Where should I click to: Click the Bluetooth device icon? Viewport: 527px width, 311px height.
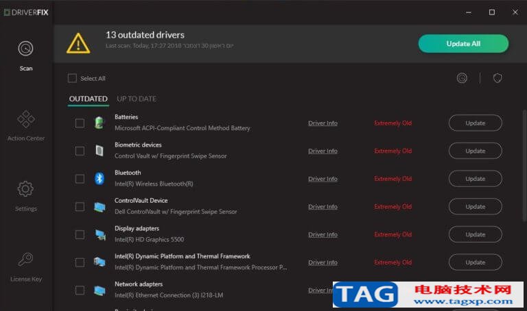click(99, 179)
